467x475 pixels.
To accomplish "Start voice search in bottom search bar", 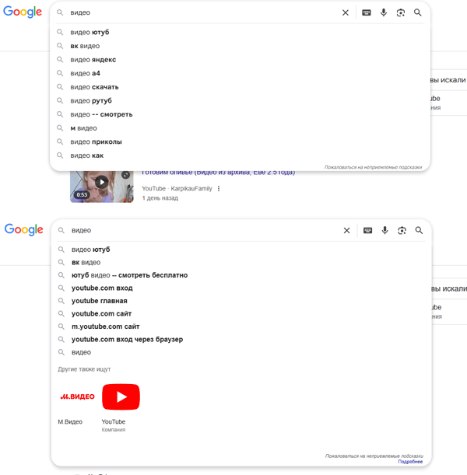I will [384, 230].
